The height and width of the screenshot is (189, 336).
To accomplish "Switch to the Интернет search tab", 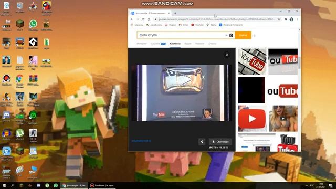I will click(x=142, y=44).
